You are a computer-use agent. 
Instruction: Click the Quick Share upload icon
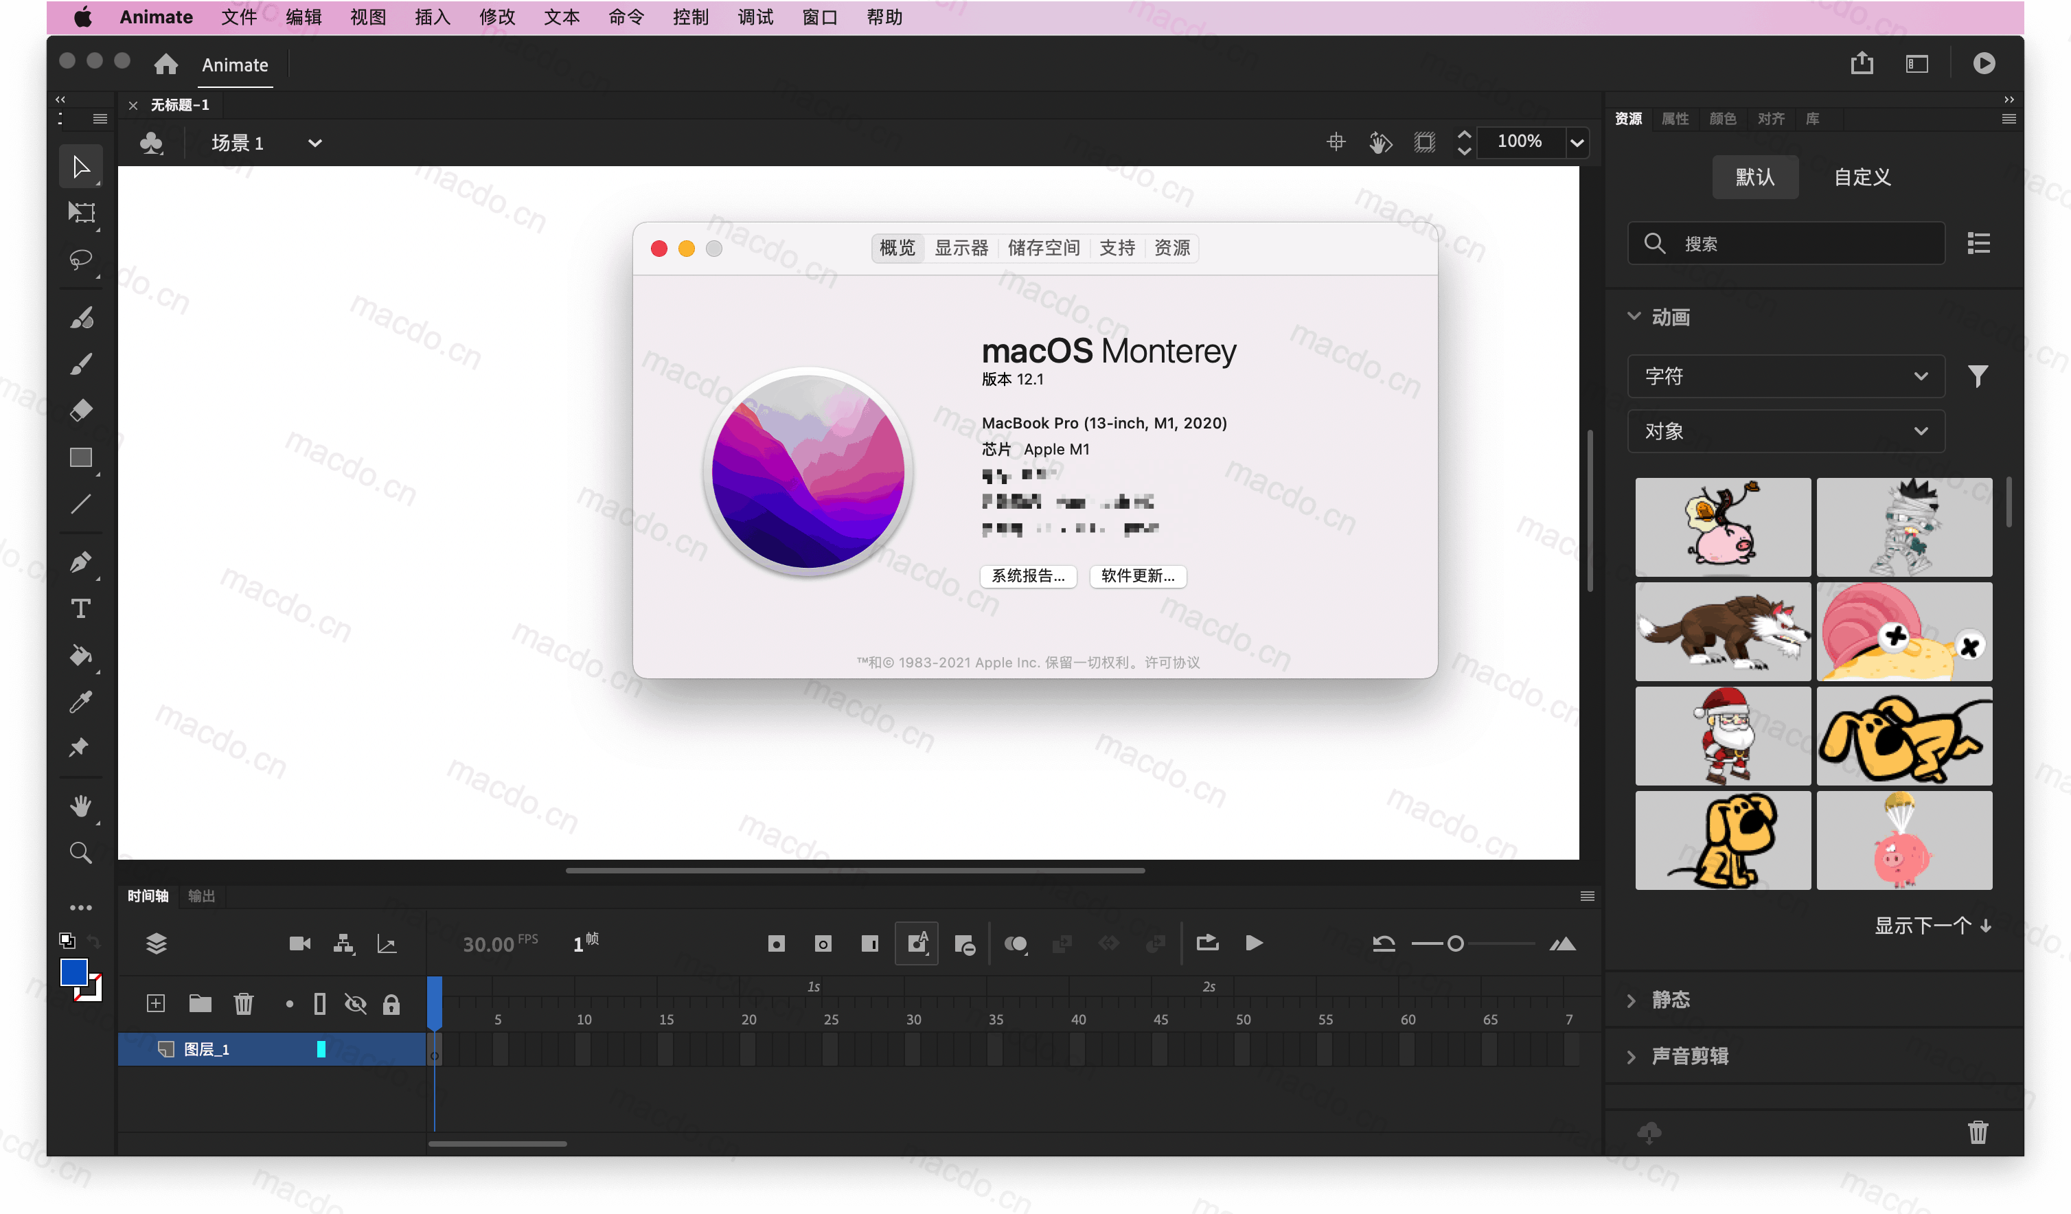(1862, 63)
